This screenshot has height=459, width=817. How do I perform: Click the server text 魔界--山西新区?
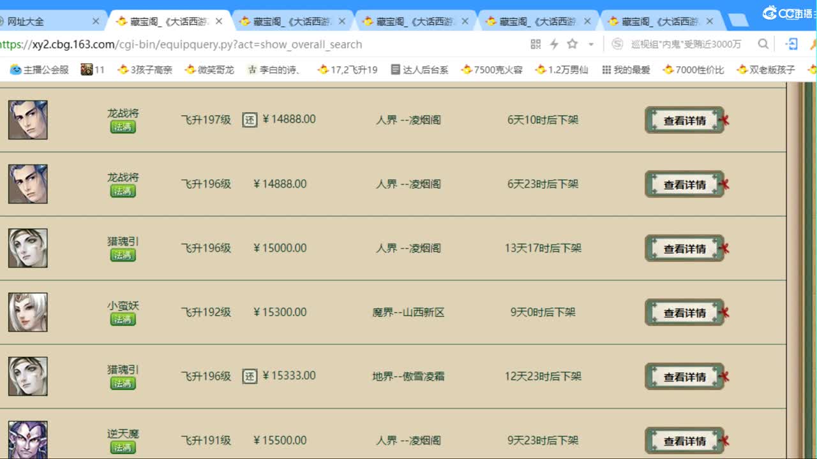pos(408,312)
